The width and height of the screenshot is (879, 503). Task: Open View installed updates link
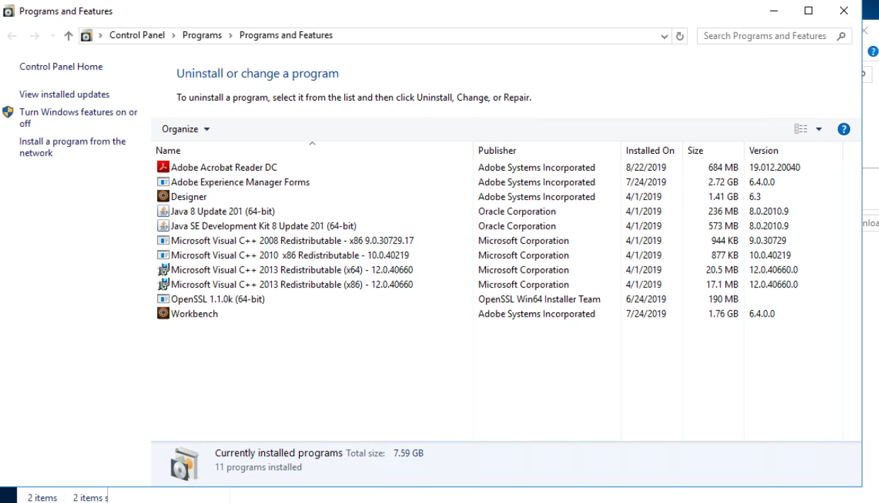click(x=64, y=94)
